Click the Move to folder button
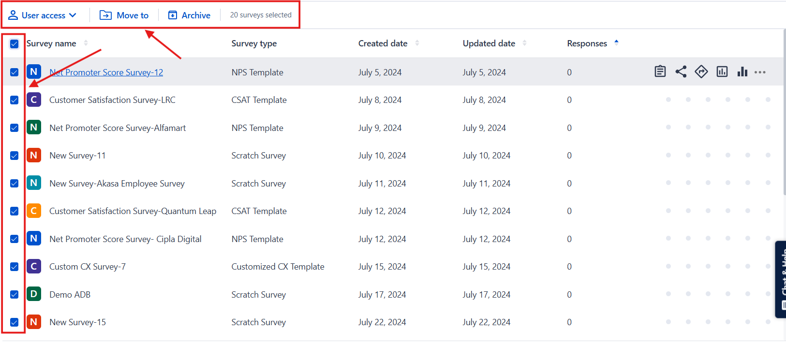This screenshot has height=344, width=786. tap(124, 15)
